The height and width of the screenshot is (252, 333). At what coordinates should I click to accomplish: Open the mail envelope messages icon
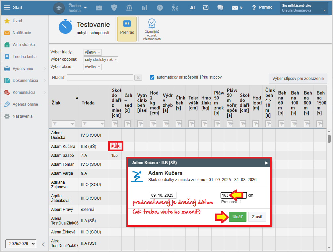tap(235, 7)
